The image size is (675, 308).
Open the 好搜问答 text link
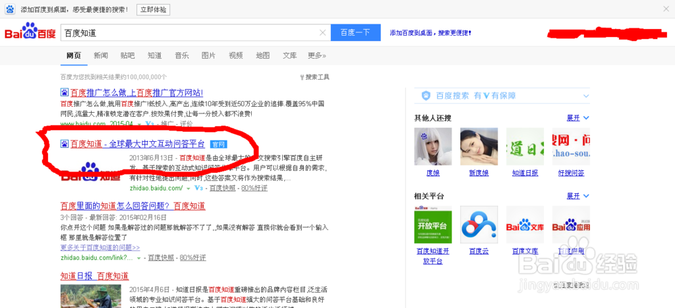click(571, 173)
